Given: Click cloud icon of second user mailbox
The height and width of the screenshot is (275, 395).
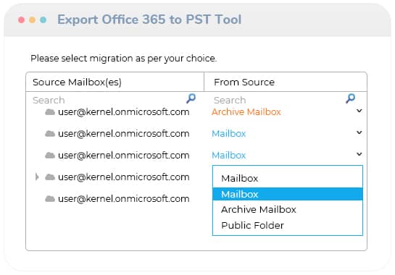Looking at the screenshot, I should click(x=50, y=134).
